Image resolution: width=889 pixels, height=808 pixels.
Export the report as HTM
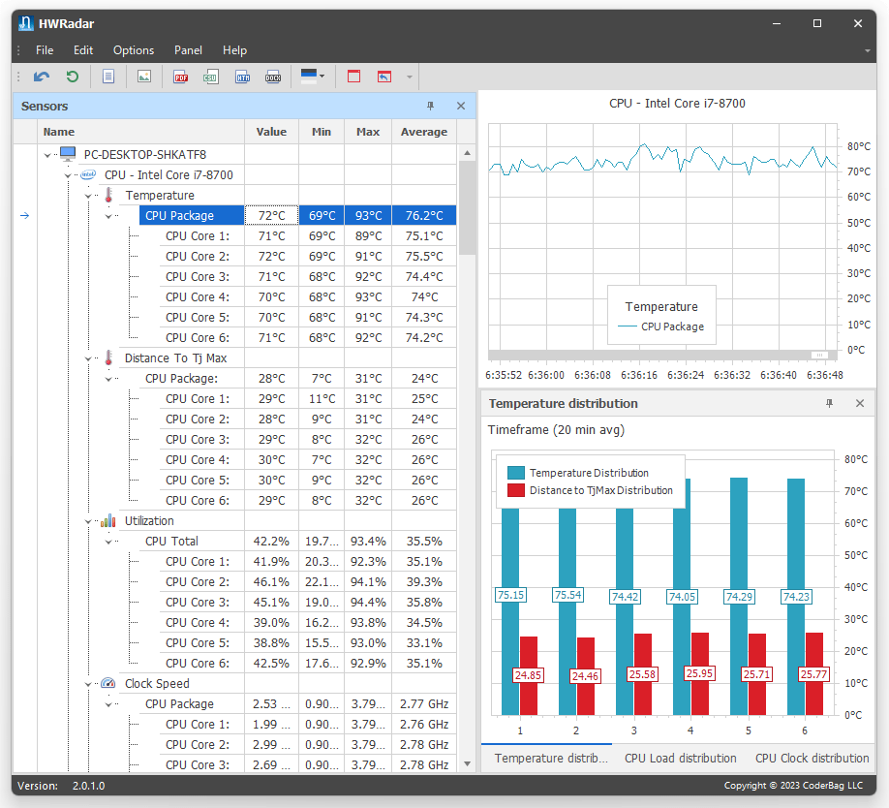point(243,77)
